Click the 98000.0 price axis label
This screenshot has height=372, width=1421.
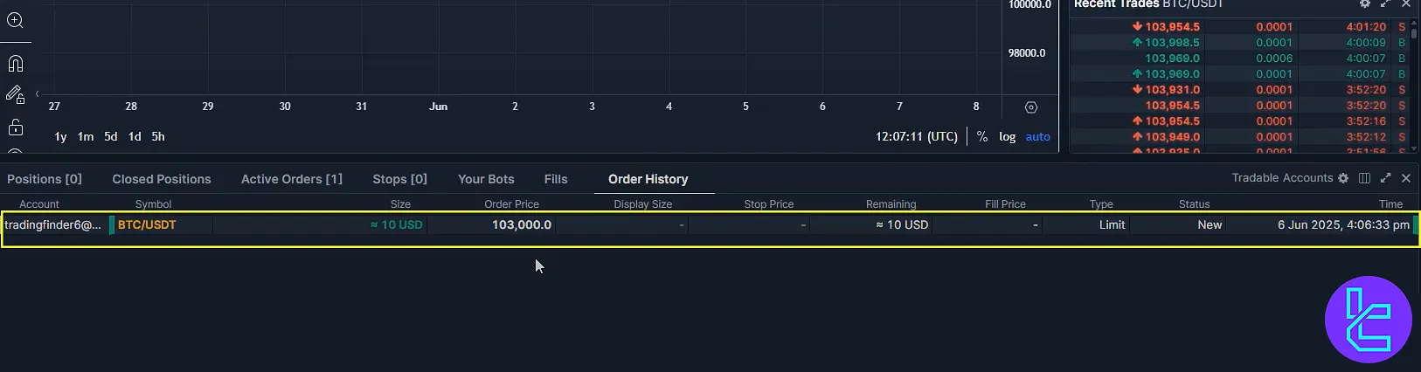pos(1027,53)
